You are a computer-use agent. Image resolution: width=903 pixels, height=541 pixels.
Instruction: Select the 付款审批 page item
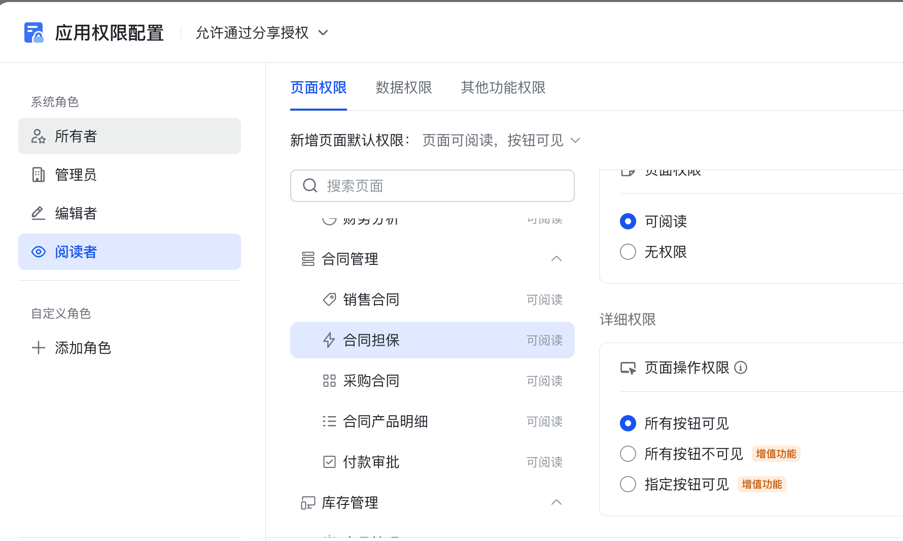(371, 462)
